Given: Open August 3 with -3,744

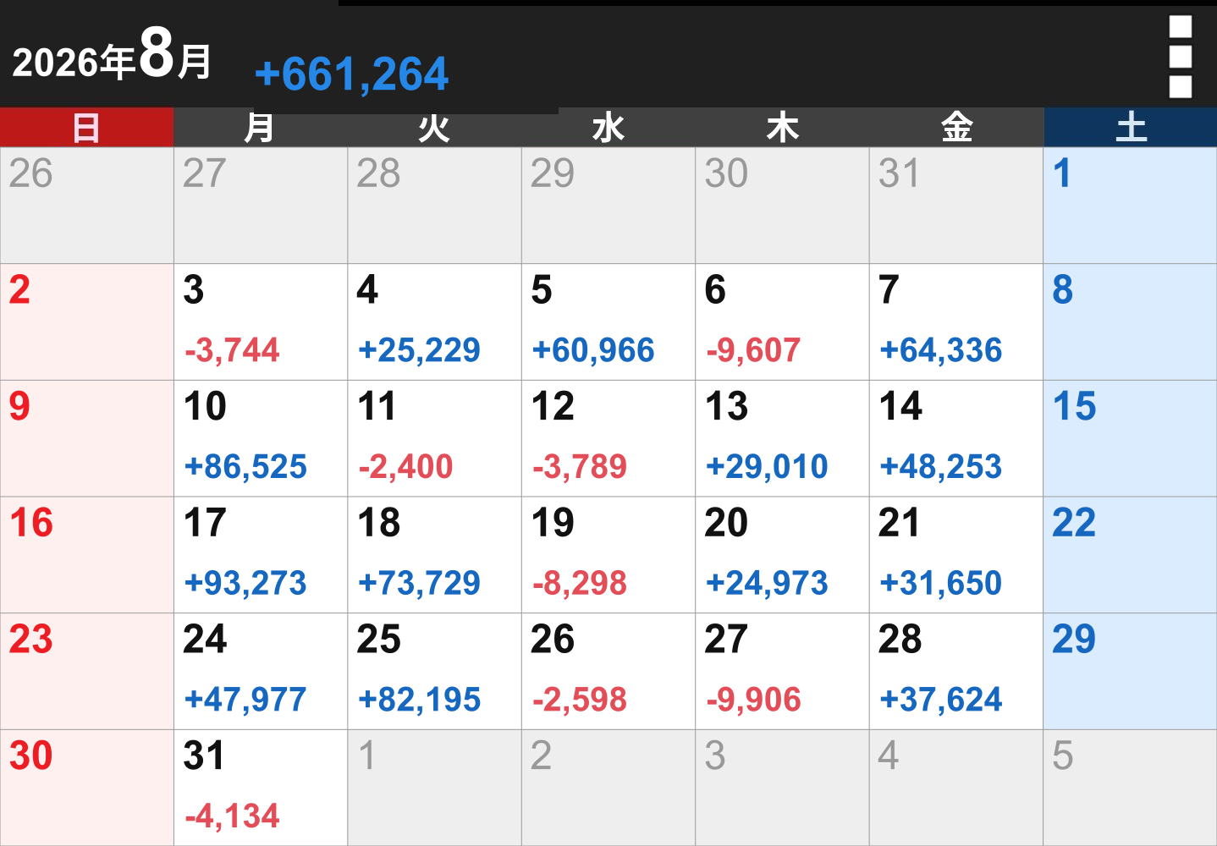Looking at the screenshot, I should 261,321.
